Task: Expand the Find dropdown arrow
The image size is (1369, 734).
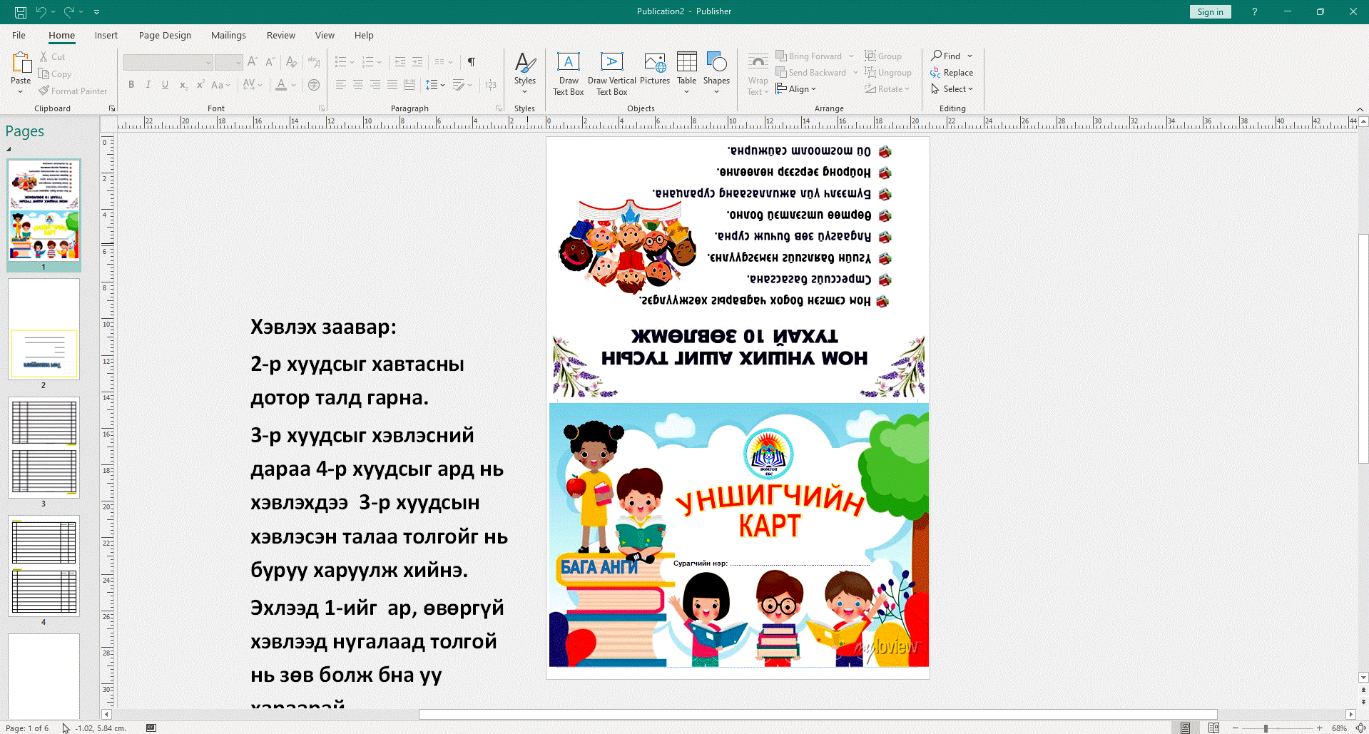Action: click(x=970, y=56)
